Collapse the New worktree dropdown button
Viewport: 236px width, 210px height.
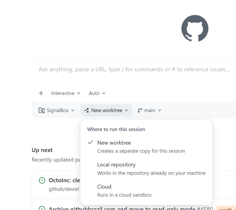(x=107, y=111)
